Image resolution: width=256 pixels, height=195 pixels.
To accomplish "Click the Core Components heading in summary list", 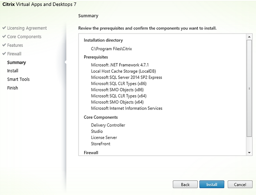I will [101, 117].
